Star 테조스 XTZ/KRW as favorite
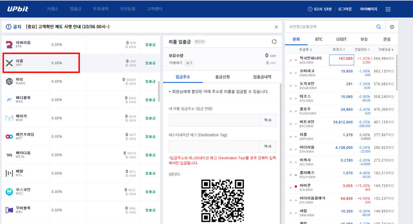Image resolution: width=413 pixels, height=224 pixels. 290,98
